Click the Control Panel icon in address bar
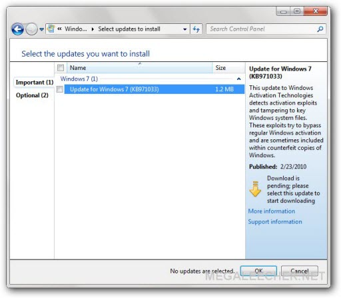The width and height of the screenshot is (341, 298). pos(51,29)
